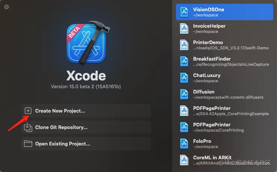Select the ChatLuxury project name
This screenshot has height=172, width=277.
(207, 75)
